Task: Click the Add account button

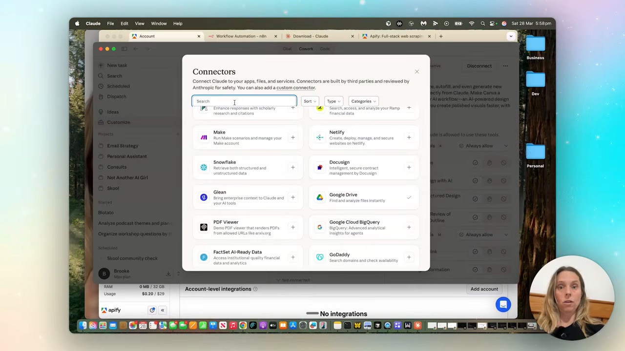Action: (x=484, y=289)
